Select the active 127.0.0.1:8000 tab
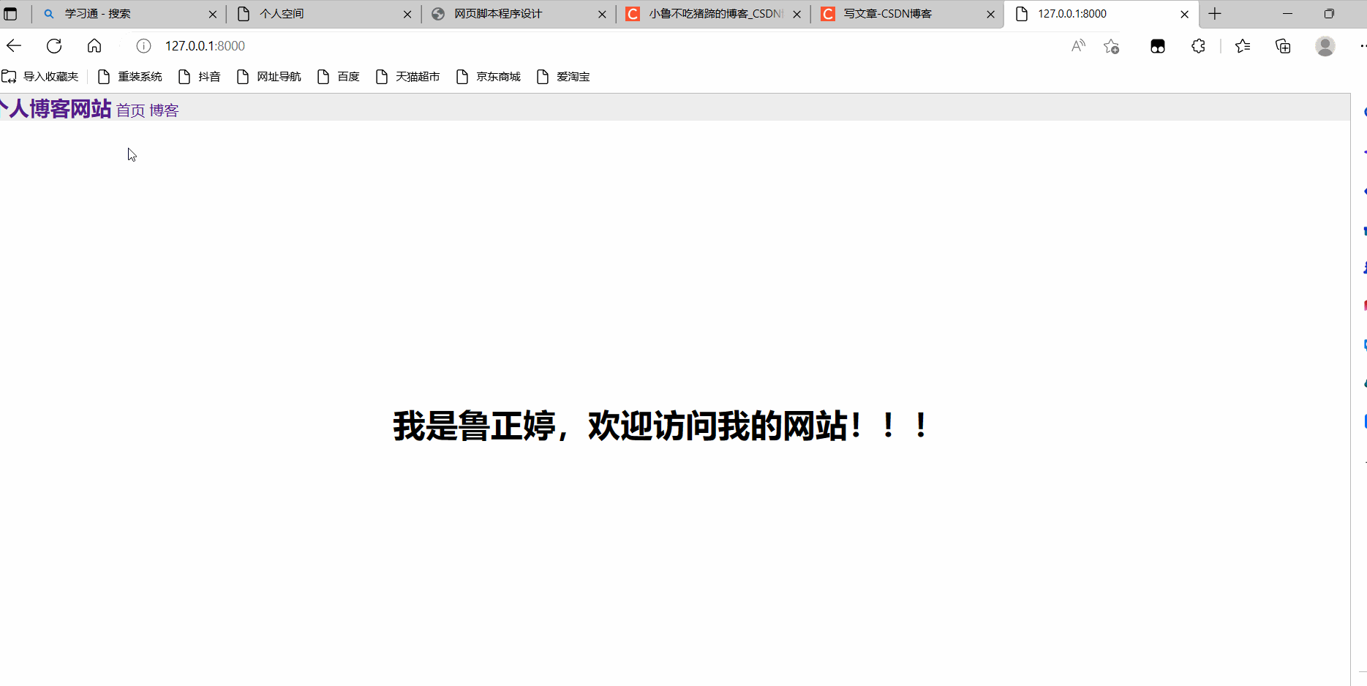Viewport: 1367px width, 686px height. [1101, 14]
